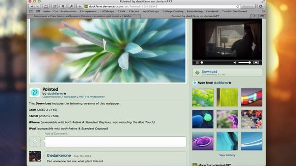The height and width of the screenshot is (166, 296).
Task: Open the red and blue berries thumbnail
Action: pyautogui.click(x=252, y=119)
